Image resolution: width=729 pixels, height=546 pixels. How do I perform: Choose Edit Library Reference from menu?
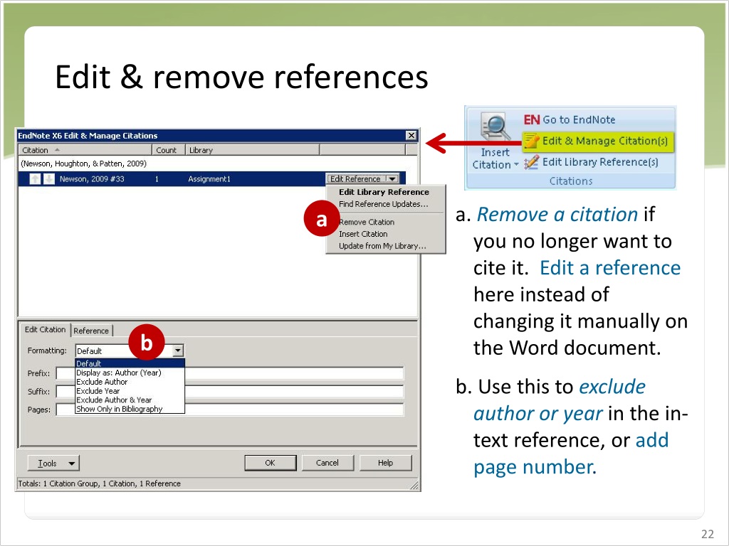pyautogui.click(x=384, y=192)
